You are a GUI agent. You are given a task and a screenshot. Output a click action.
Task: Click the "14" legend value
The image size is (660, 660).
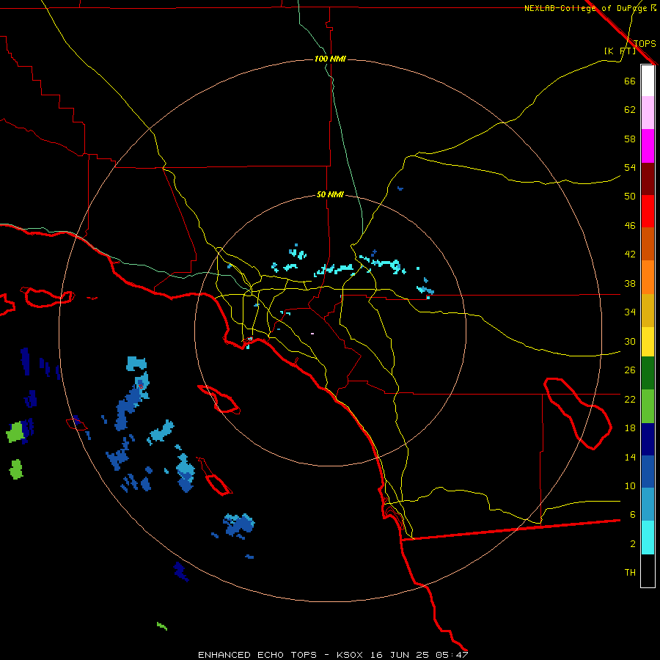pos(630,457)
